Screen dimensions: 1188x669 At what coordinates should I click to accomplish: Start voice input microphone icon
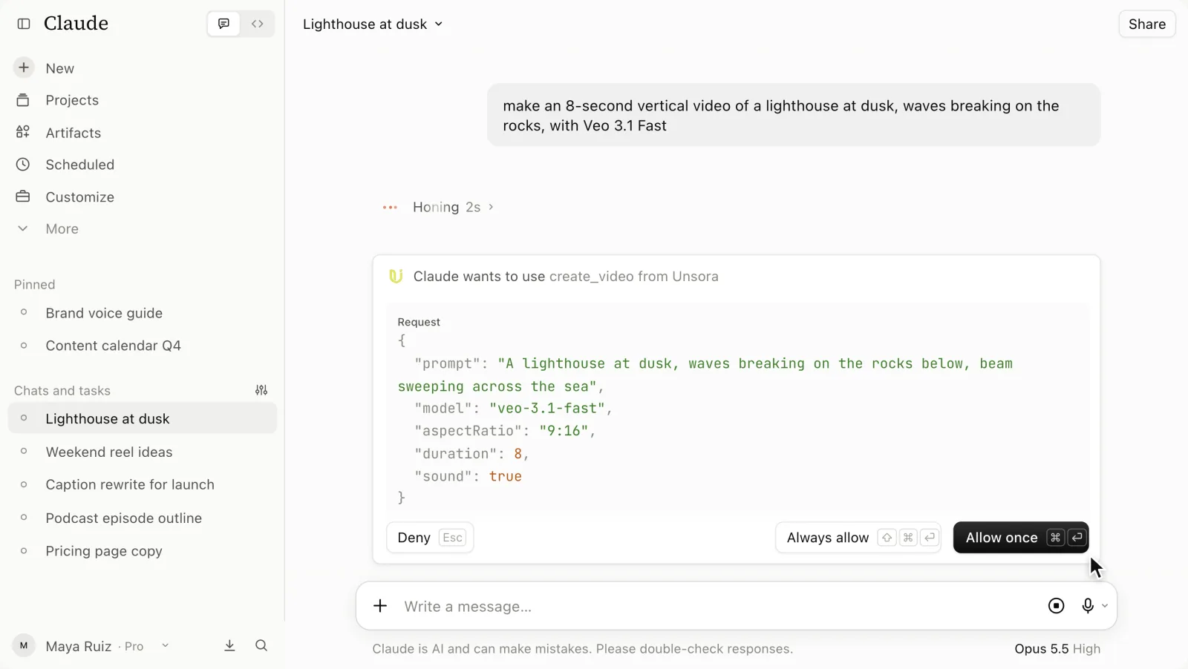point(1088,606)
